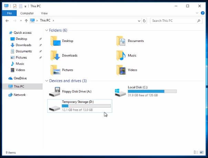208x158 pixels.
Task: Click This PC in the address bar
Action: pyautogui.click(x=45, y=20)
